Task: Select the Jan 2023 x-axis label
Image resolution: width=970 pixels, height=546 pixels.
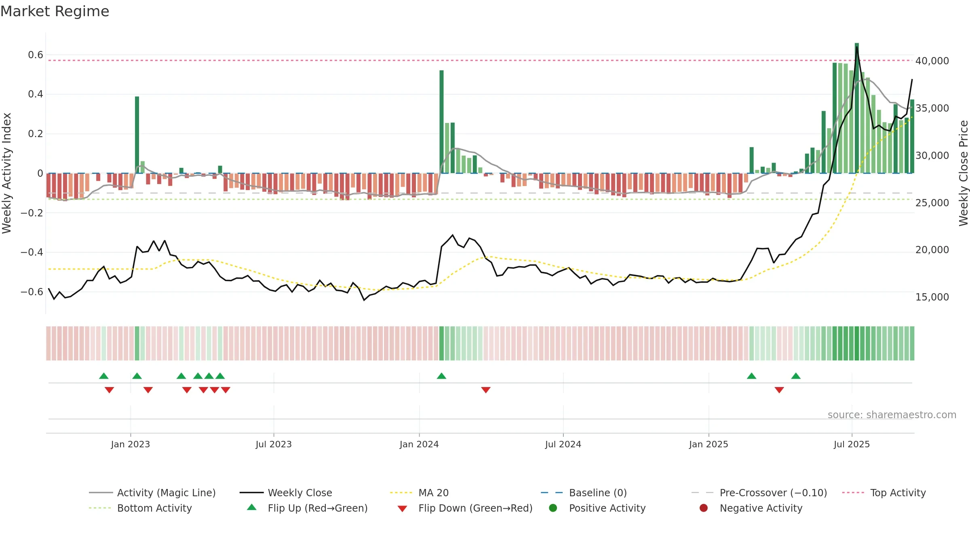Action: pos(130,444)
